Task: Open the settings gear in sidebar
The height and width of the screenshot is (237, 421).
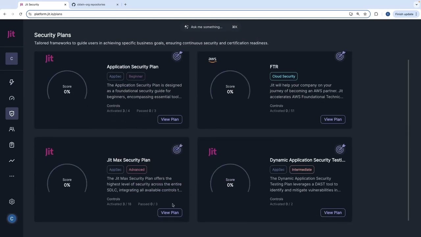Action: point(12,202)
